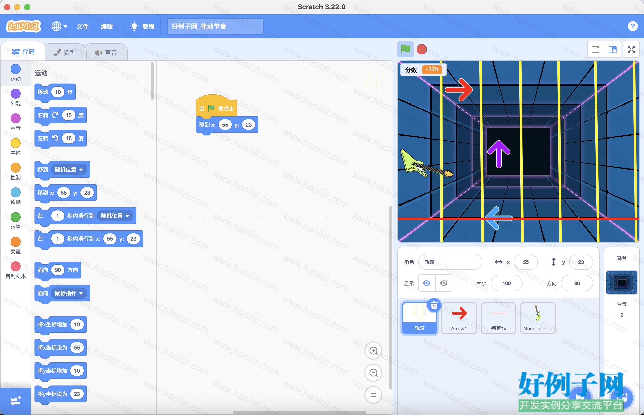Edit the sprite y position field
Viewport: 644px width, 415px height.
[x=581, y=262]
